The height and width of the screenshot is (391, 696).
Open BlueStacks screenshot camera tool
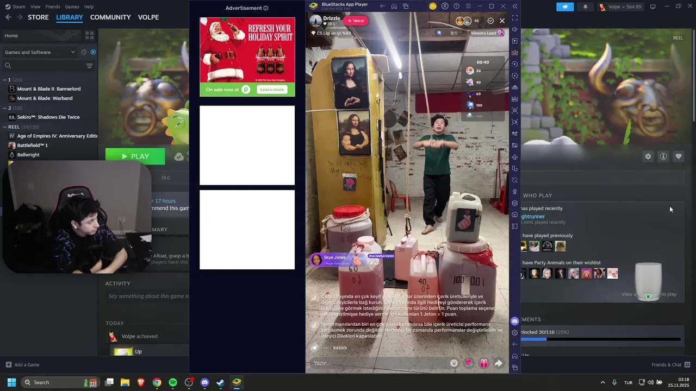[515, 111]
